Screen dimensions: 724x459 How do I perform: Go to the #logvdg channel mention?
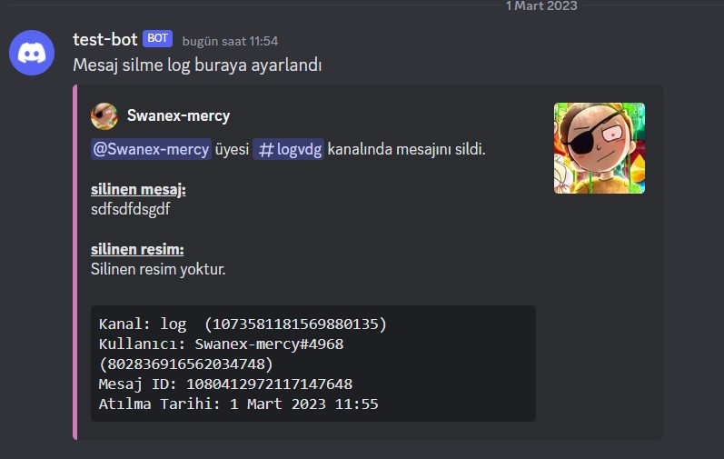288,149
